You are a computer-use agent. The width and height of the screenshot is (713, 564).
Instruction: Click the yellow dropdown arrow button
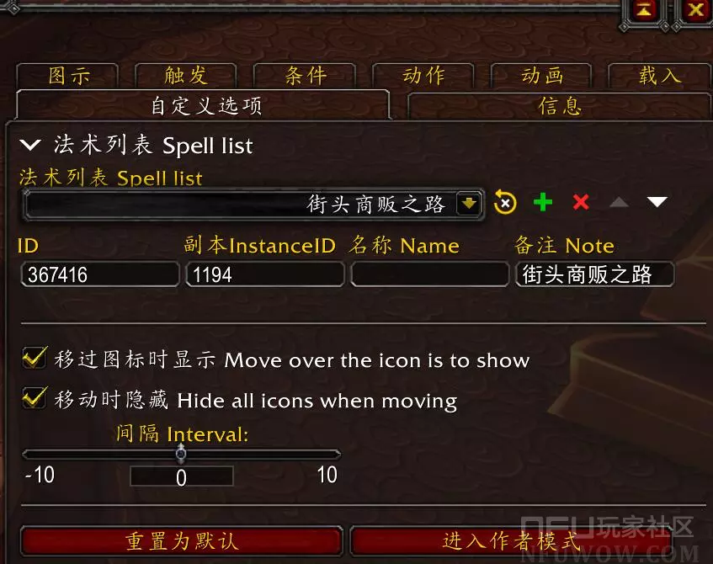click(469, 204)
